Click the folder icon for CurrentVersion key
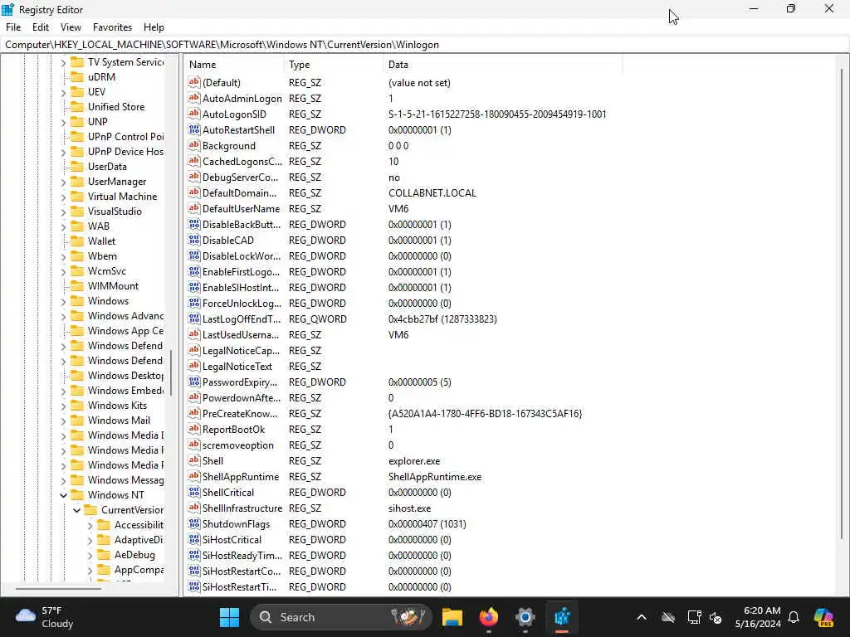Viewport: 850px width, 637px height. 91,510
